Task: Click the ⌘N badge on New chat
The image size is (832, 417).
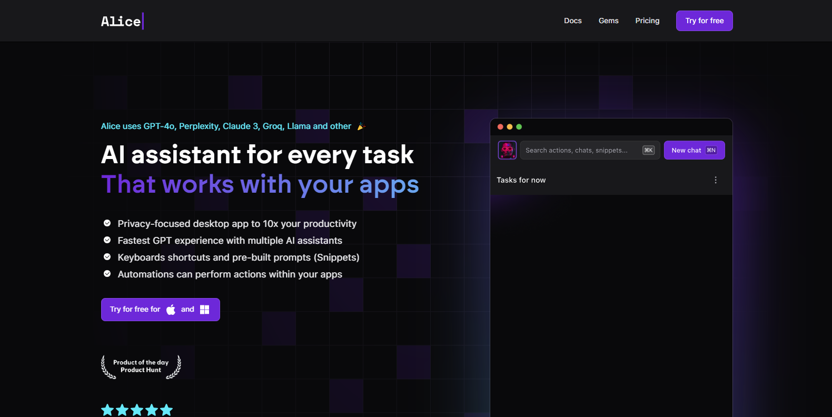Action: point(711,150)
